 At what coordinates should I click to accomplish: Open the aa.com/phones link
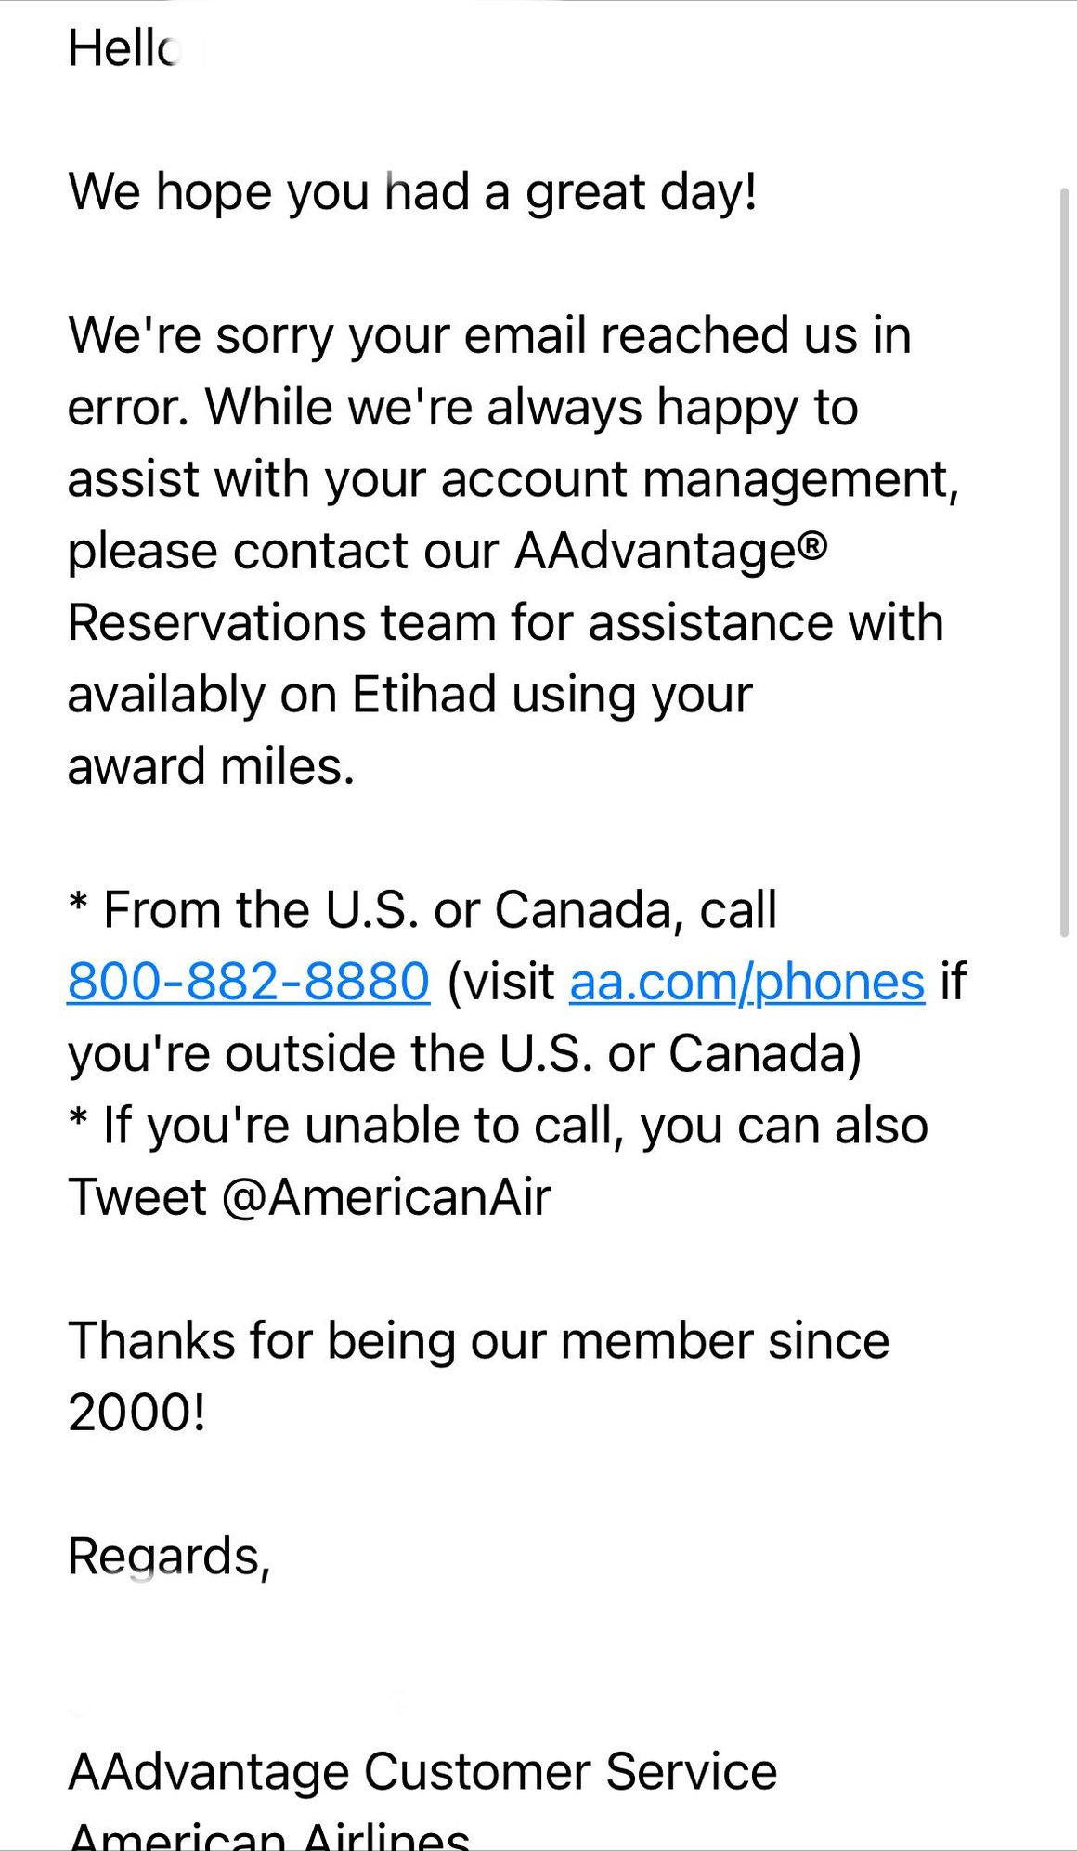(746, 981)
